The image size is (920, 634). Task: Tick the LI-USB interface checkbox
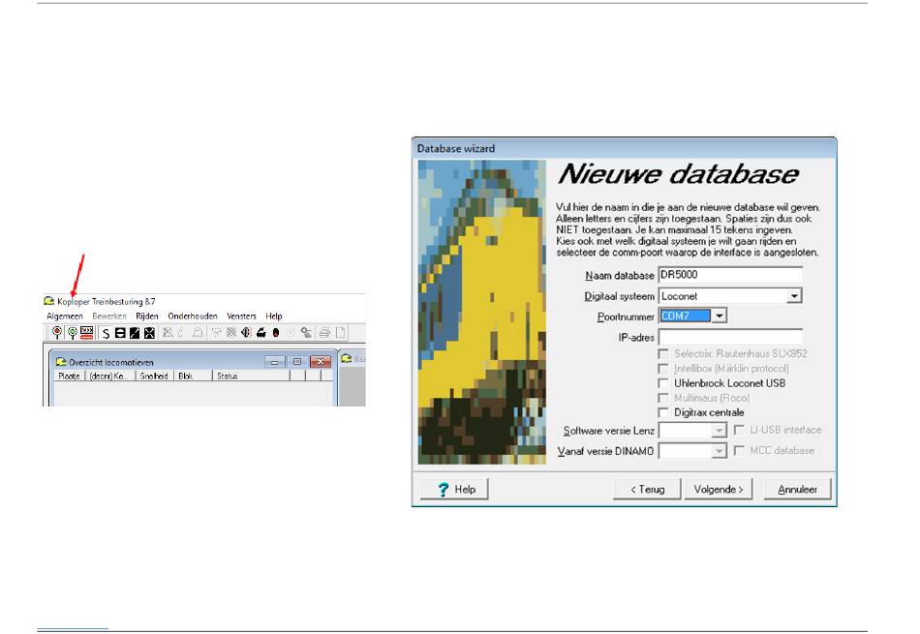click(739, 430)
